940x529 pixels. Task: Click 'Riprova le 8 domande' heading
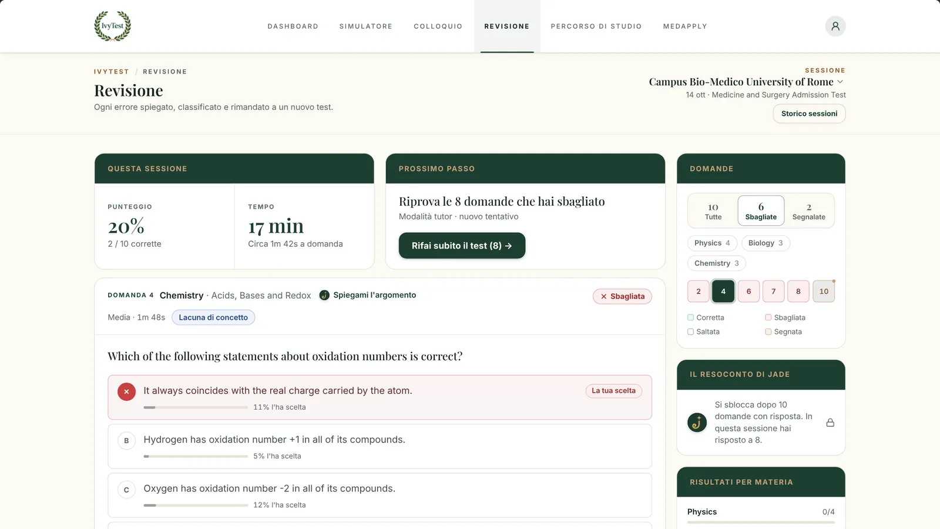[x=502, y=202]
